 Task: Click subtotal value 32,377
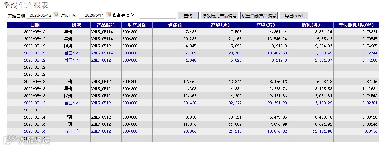pyautogui.click(x=235, y=103)
